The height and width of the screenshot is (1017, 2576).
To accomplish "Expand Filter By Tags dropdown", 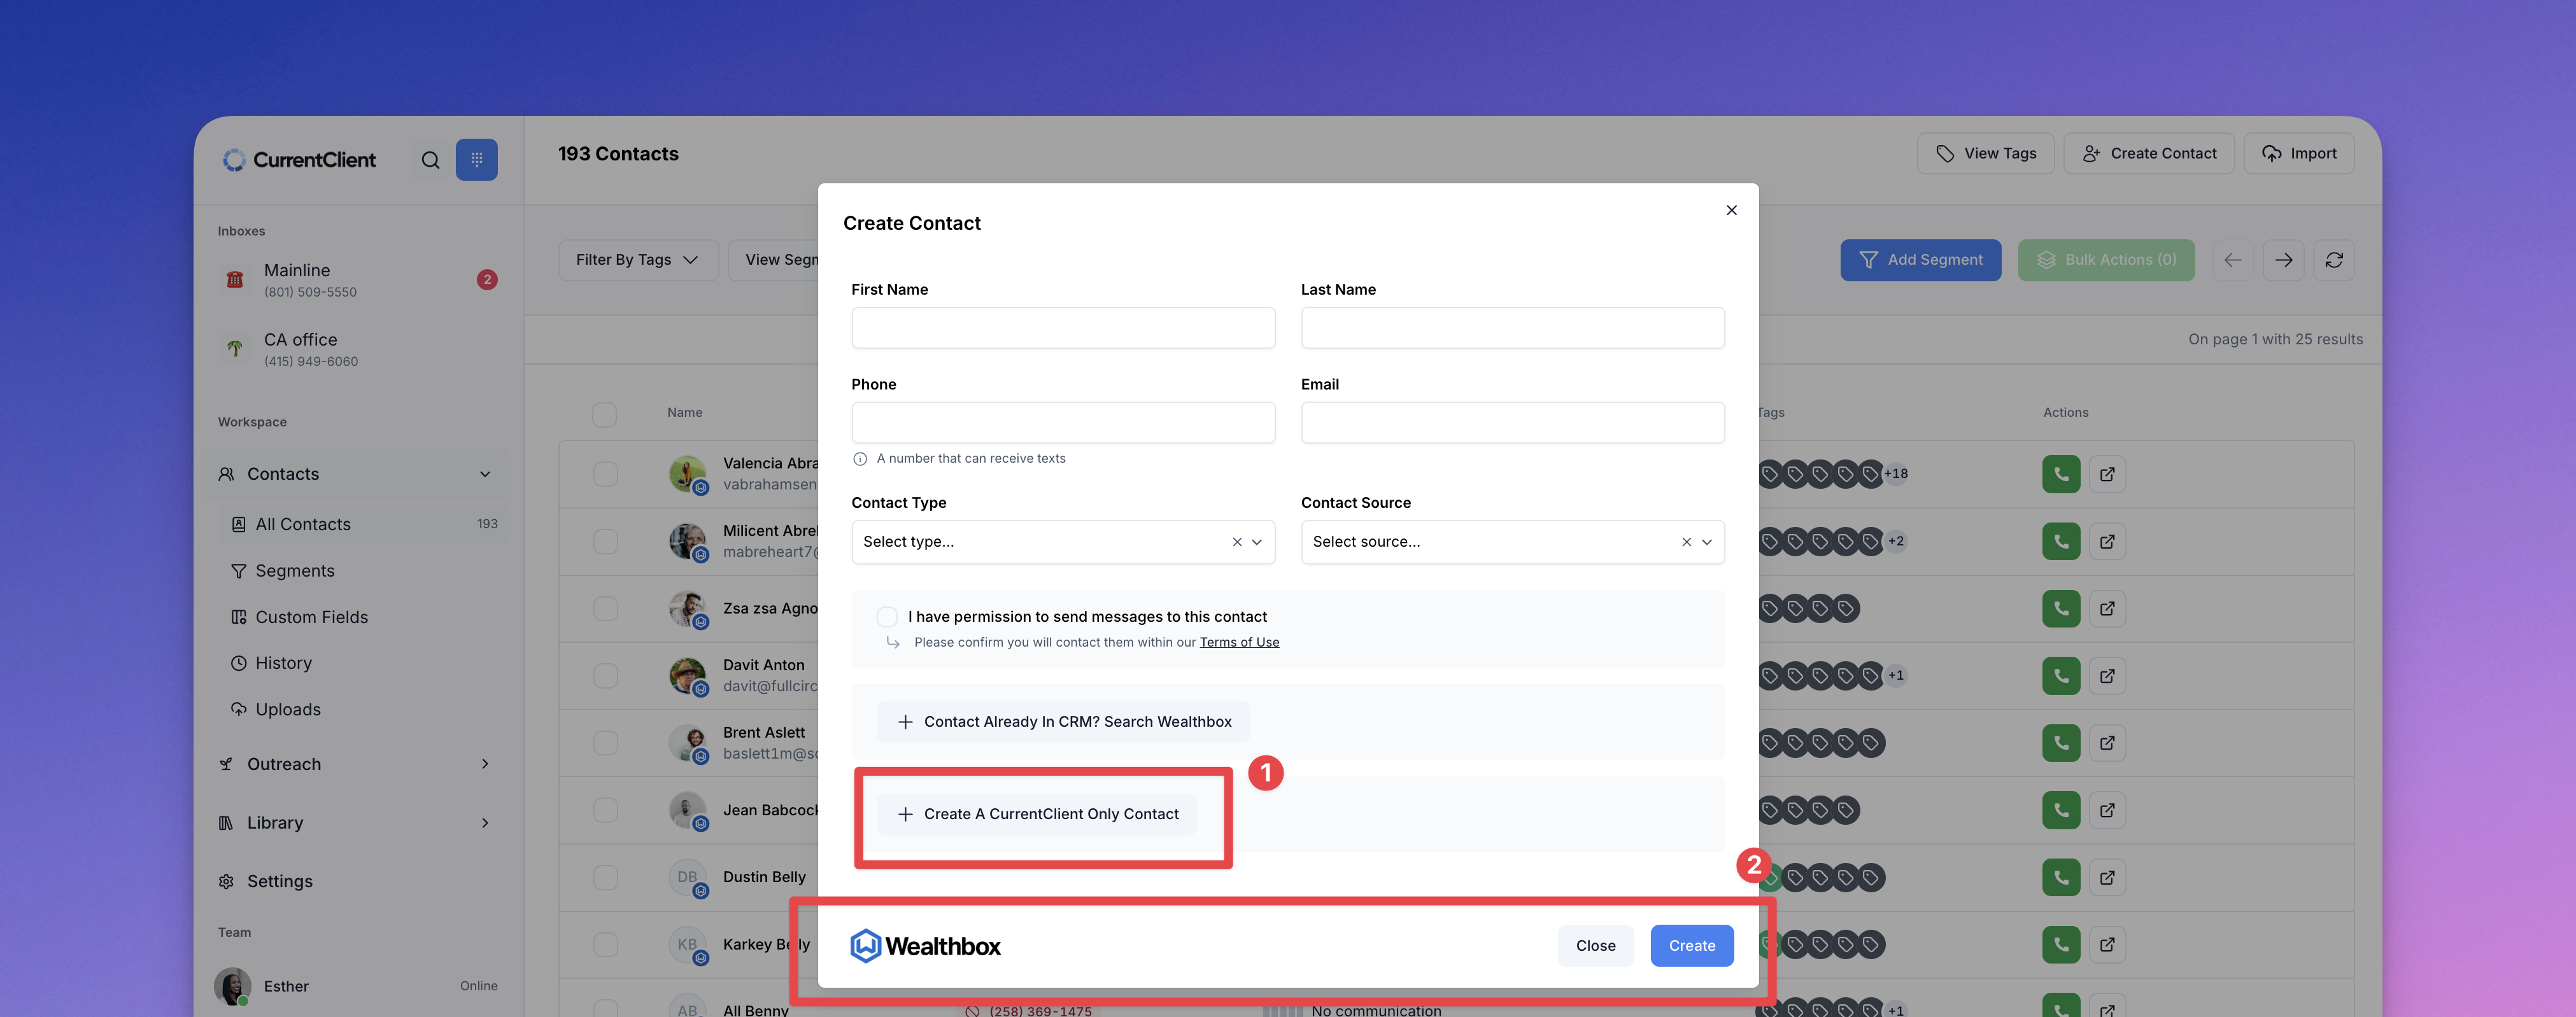I will coord(637,260).
